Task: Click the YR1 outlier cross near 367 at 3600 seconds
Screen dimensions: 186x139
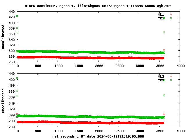Action: (164, 32)
